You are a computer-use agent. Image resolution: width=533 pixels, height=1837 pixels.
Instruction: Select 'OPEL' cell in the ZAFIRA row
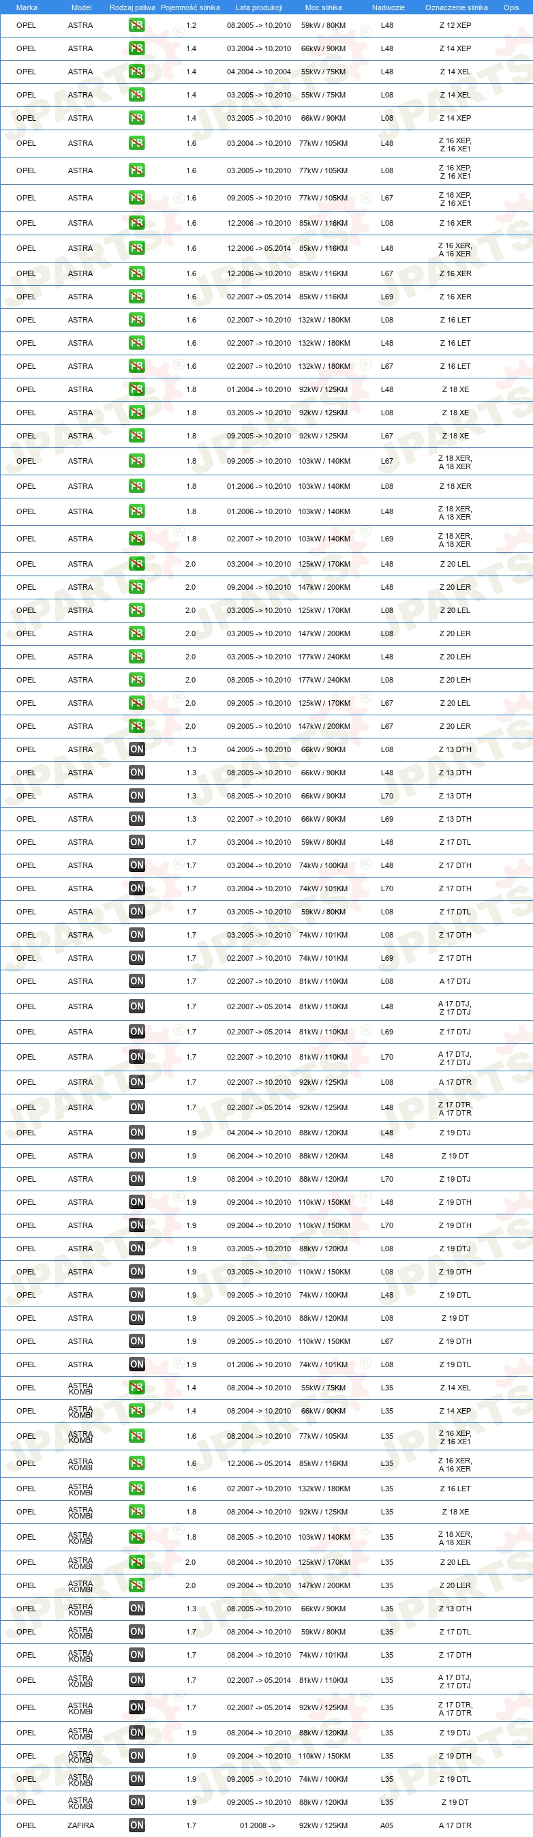[x=27, y=1825]
